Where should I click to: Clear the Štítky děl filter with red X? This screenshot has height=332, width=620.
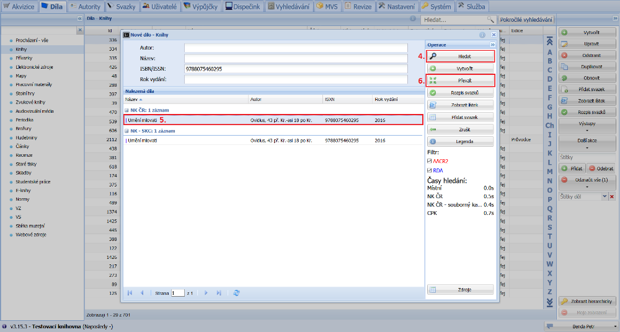pos(612,196)
